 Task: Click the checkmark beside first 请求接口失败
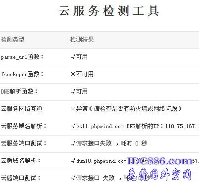click(x=73, y=143)
